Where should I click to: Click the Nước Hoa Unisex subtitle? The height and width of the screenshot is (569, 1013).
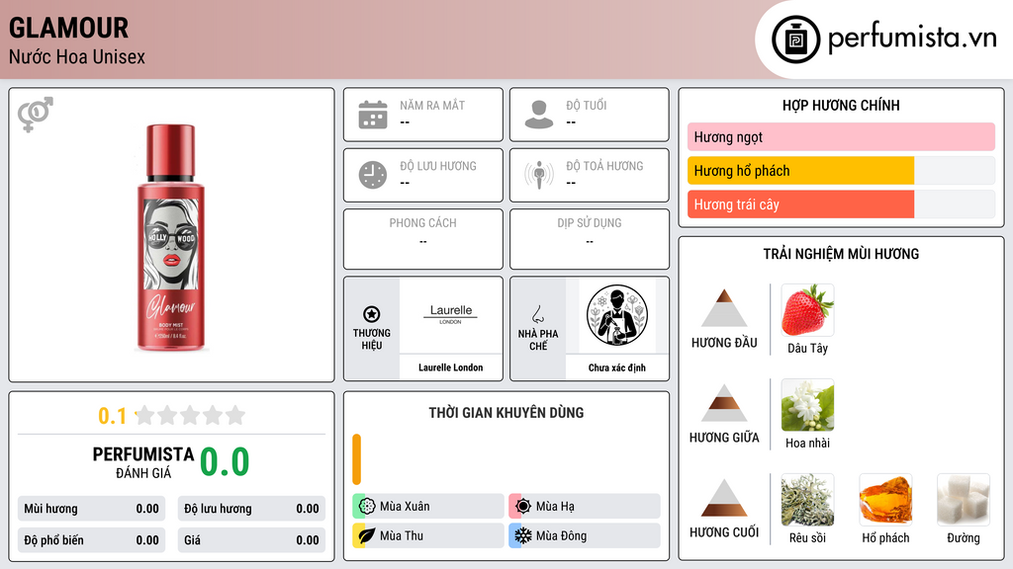(77, 56)
